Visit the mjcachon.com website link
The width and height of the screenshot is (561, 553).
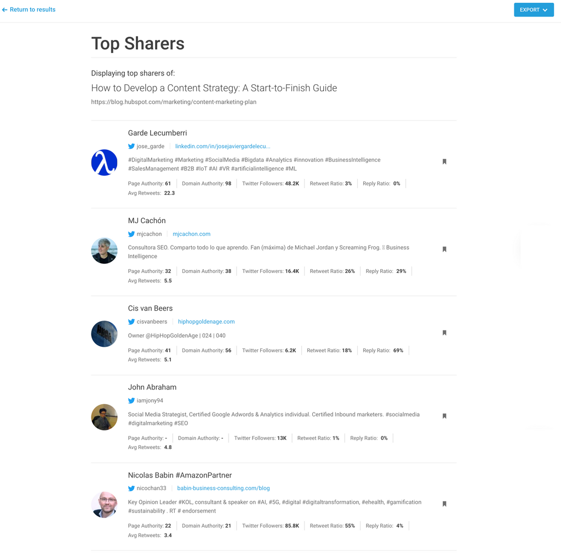click(x=191, y=234)
